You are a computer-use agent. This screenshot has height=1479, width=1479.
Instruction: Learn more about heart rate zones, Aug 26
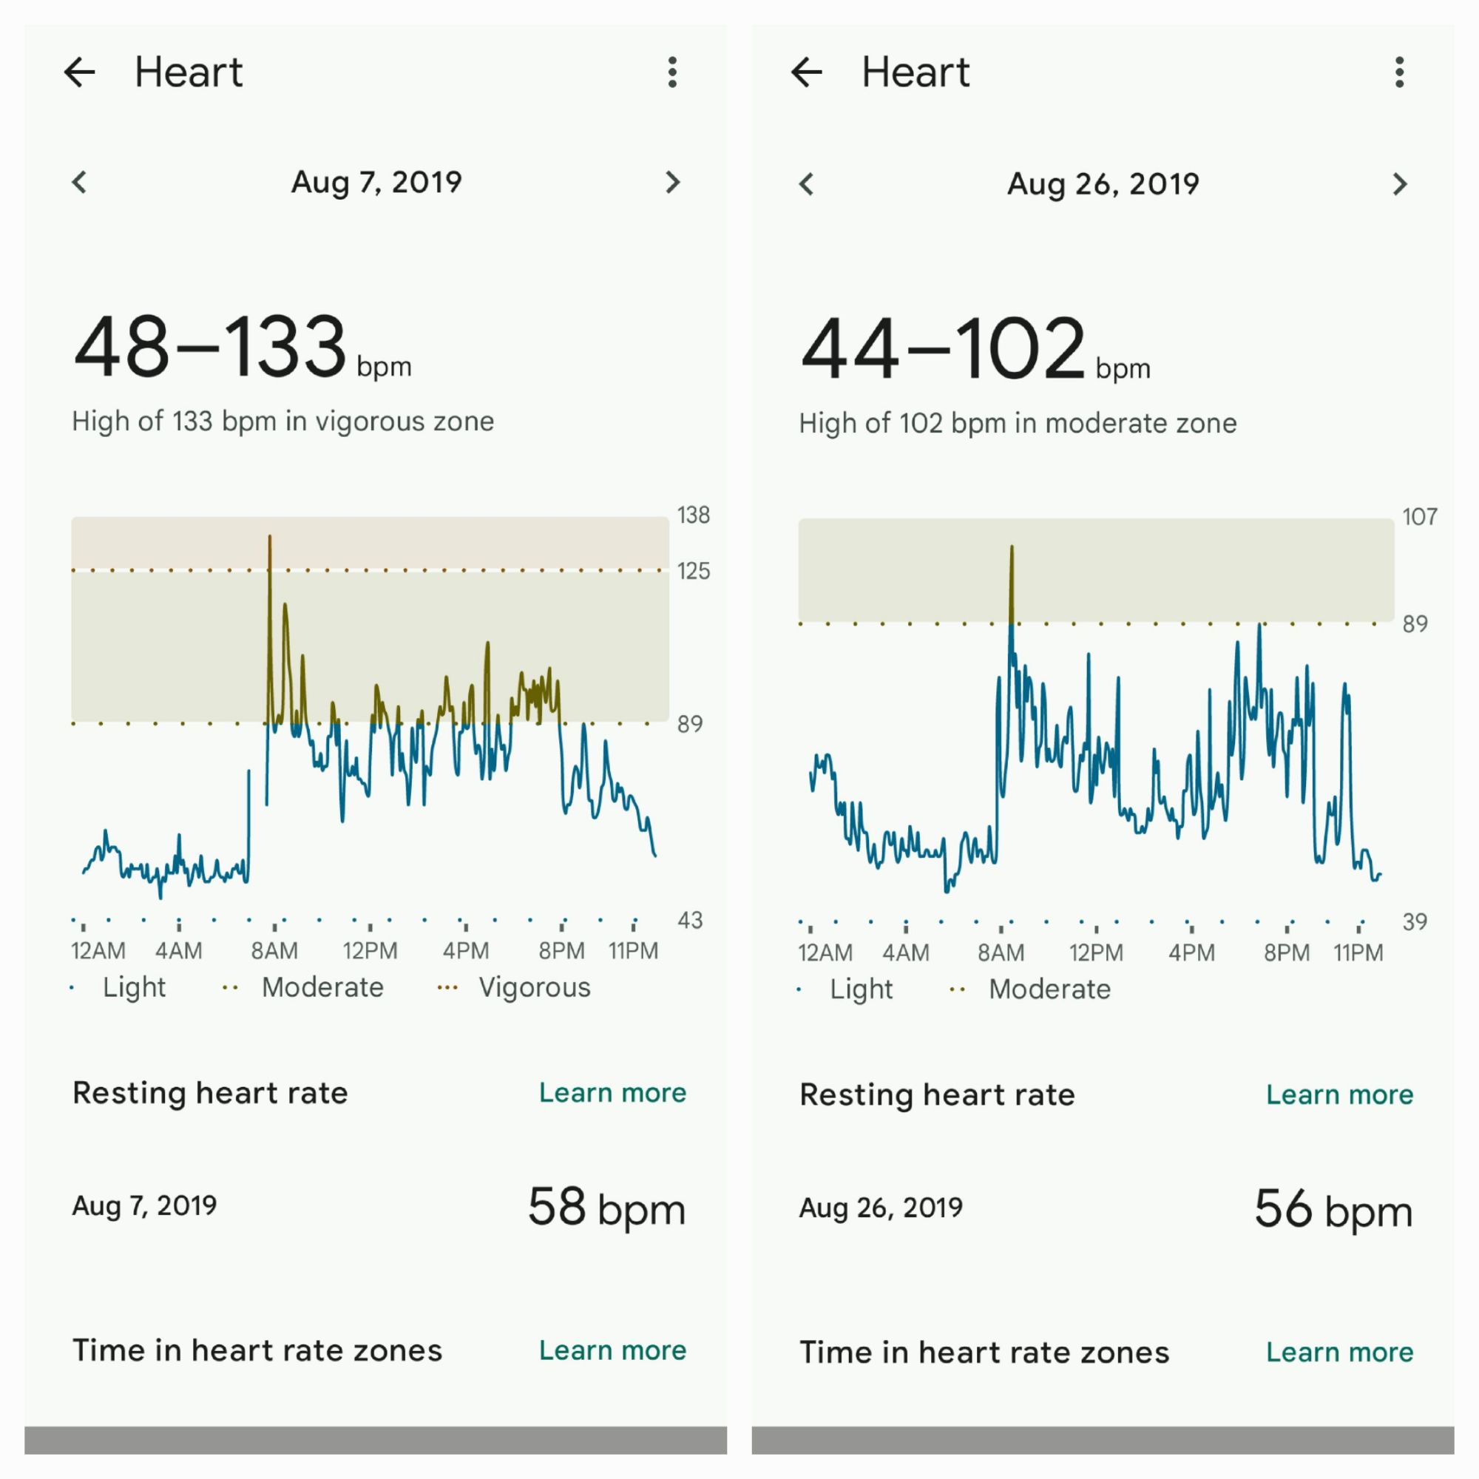(1339, 1352)
